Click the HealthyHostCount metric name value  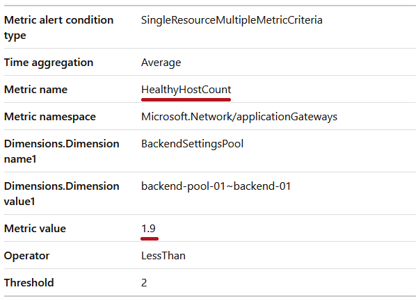(x=186, y=90)
